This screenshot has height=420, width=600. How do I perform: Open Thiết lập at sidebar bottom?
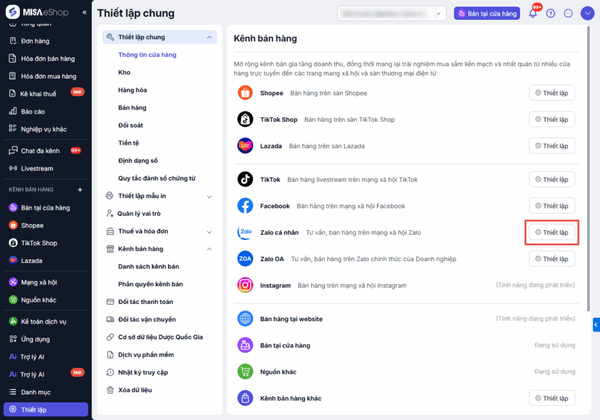tap(46, 409)
